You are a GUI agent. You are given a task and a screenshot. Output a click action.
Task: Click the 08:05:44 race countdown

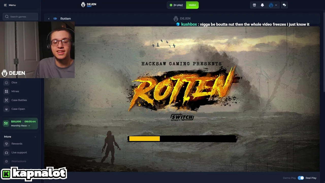pos(30,121)
